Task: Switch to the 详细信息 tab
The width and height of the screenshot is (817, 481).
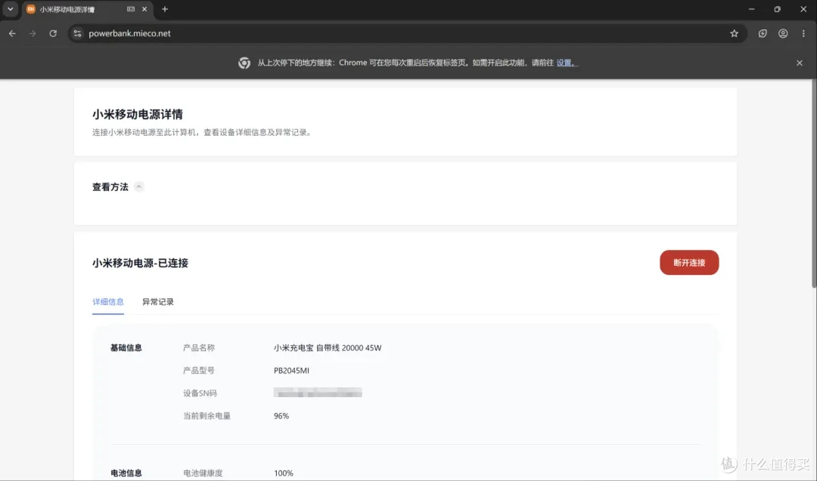Action: (108, 301)
